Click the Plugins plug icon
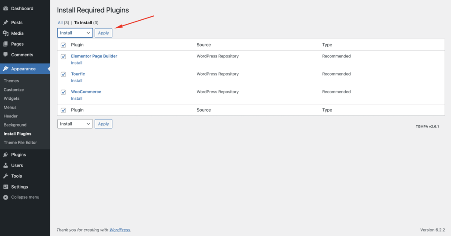Image resolution: width=451 pixels, height=236 pixels. pos(5,154)
